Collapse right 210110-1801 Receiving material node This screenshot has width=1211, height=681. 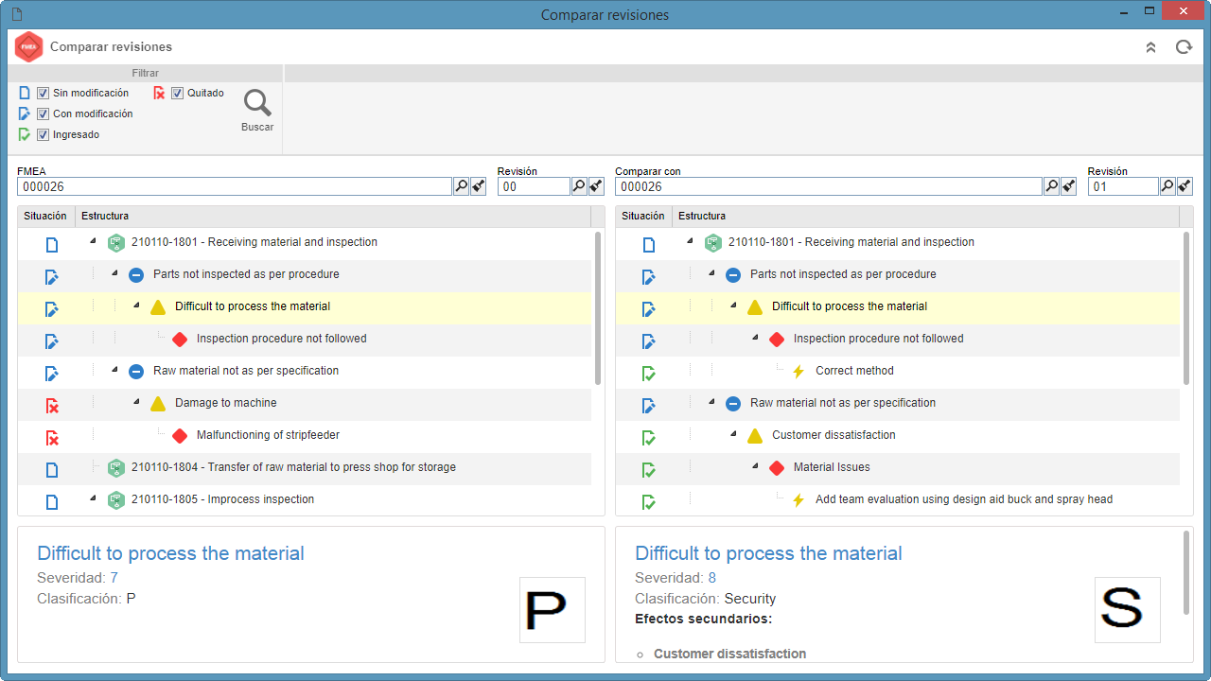(690, 242)
